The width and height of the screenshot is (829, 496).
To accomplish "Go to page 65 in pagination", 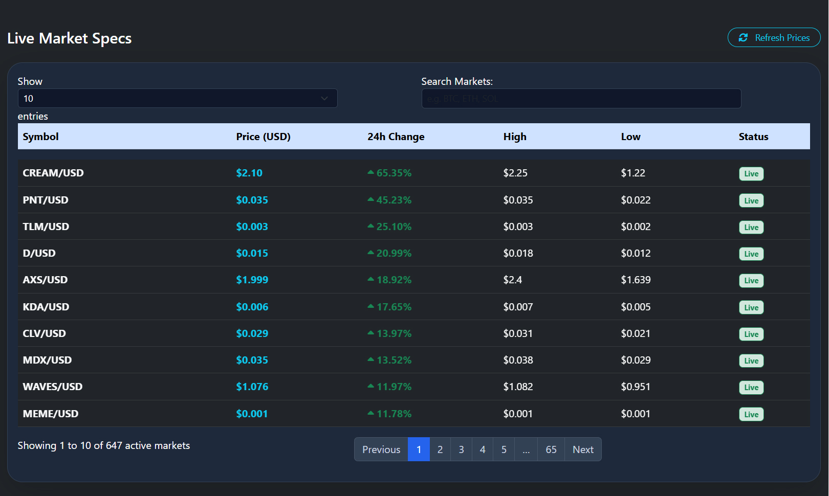I will [x=551, y=449].
